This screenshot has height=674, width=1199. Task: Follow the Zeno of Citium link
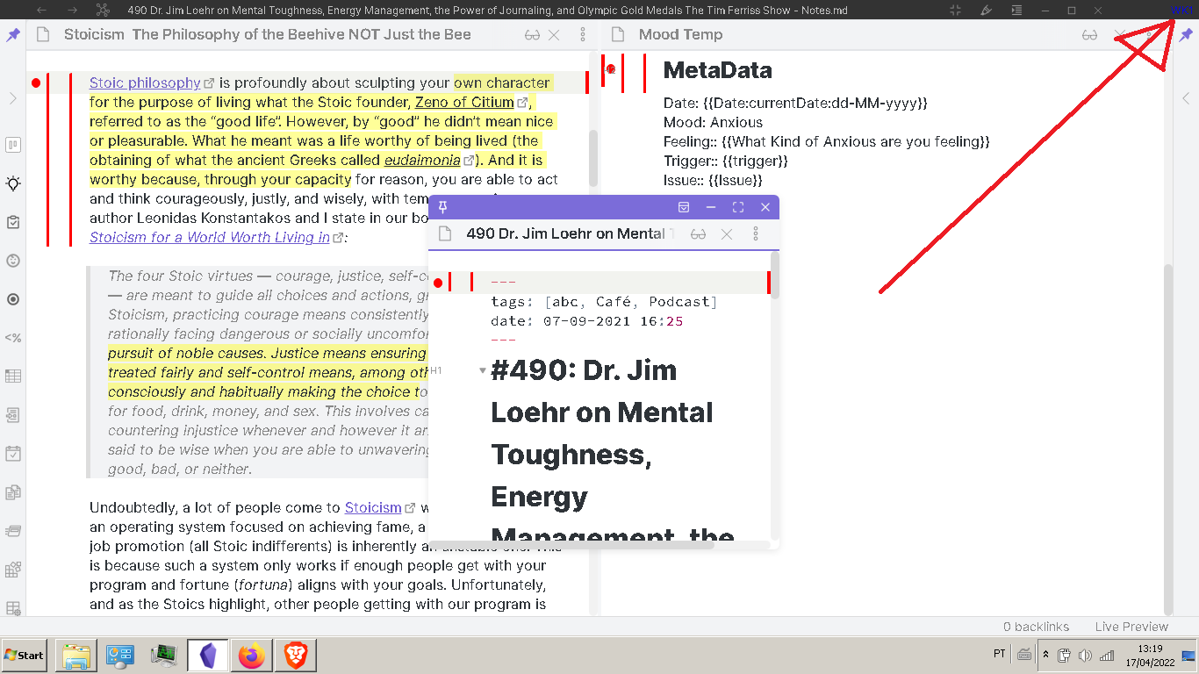click(x=465, y=102)
